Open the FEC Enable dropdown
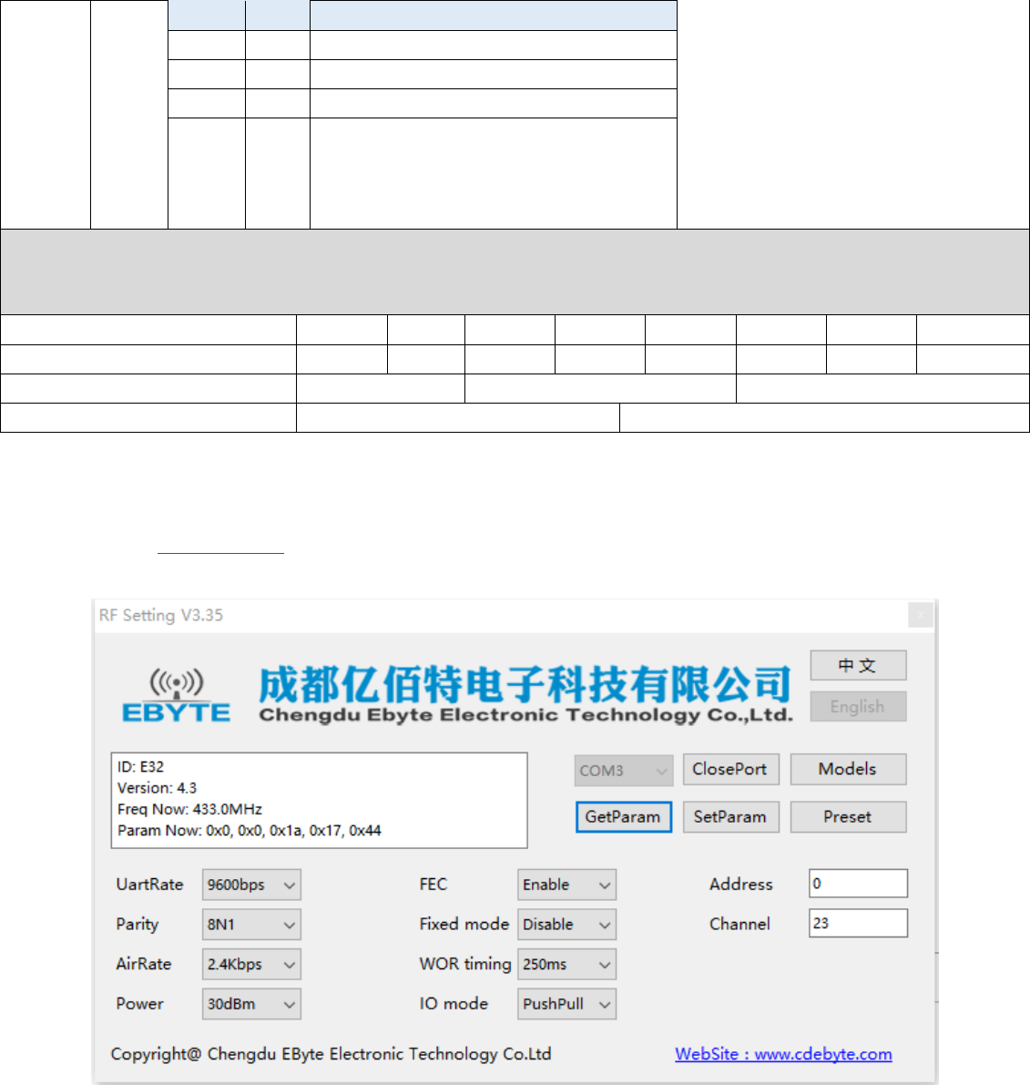1030x1085 pixels. point(566,885)
